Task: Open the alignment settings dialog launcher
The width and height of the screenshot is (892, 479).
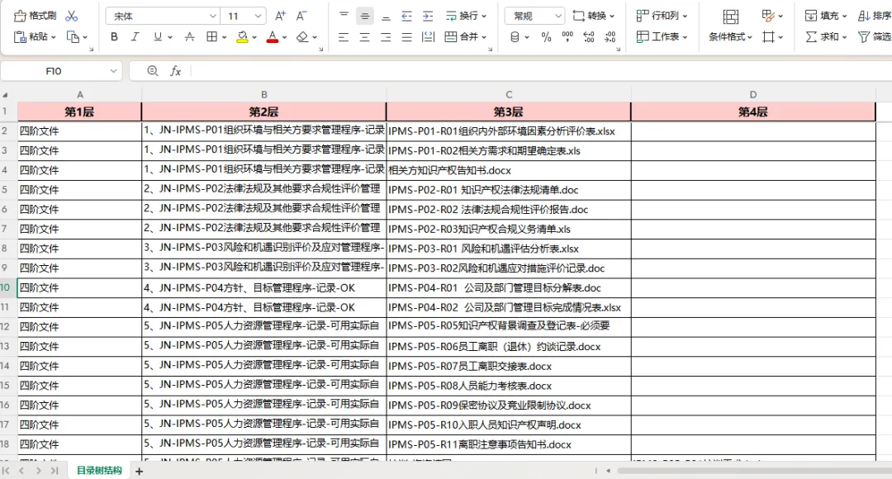Action: 491,50
